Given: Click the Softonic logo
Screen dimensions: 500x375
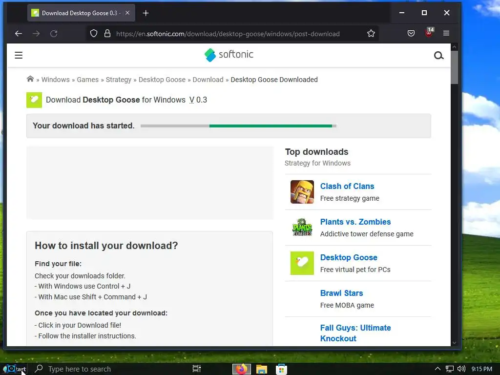Looking at the screenshot, I should tap(229, 55).
